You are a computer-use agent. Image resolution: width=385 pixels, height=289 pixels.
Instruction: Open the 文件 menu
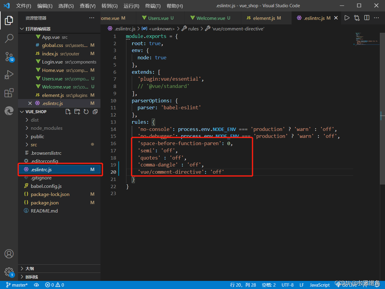(x=23, y=6)
